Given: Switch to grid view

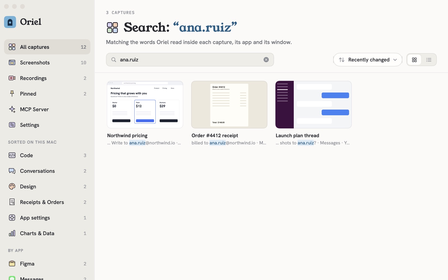Looking at the screenshot, I should [x=414, y=60].
